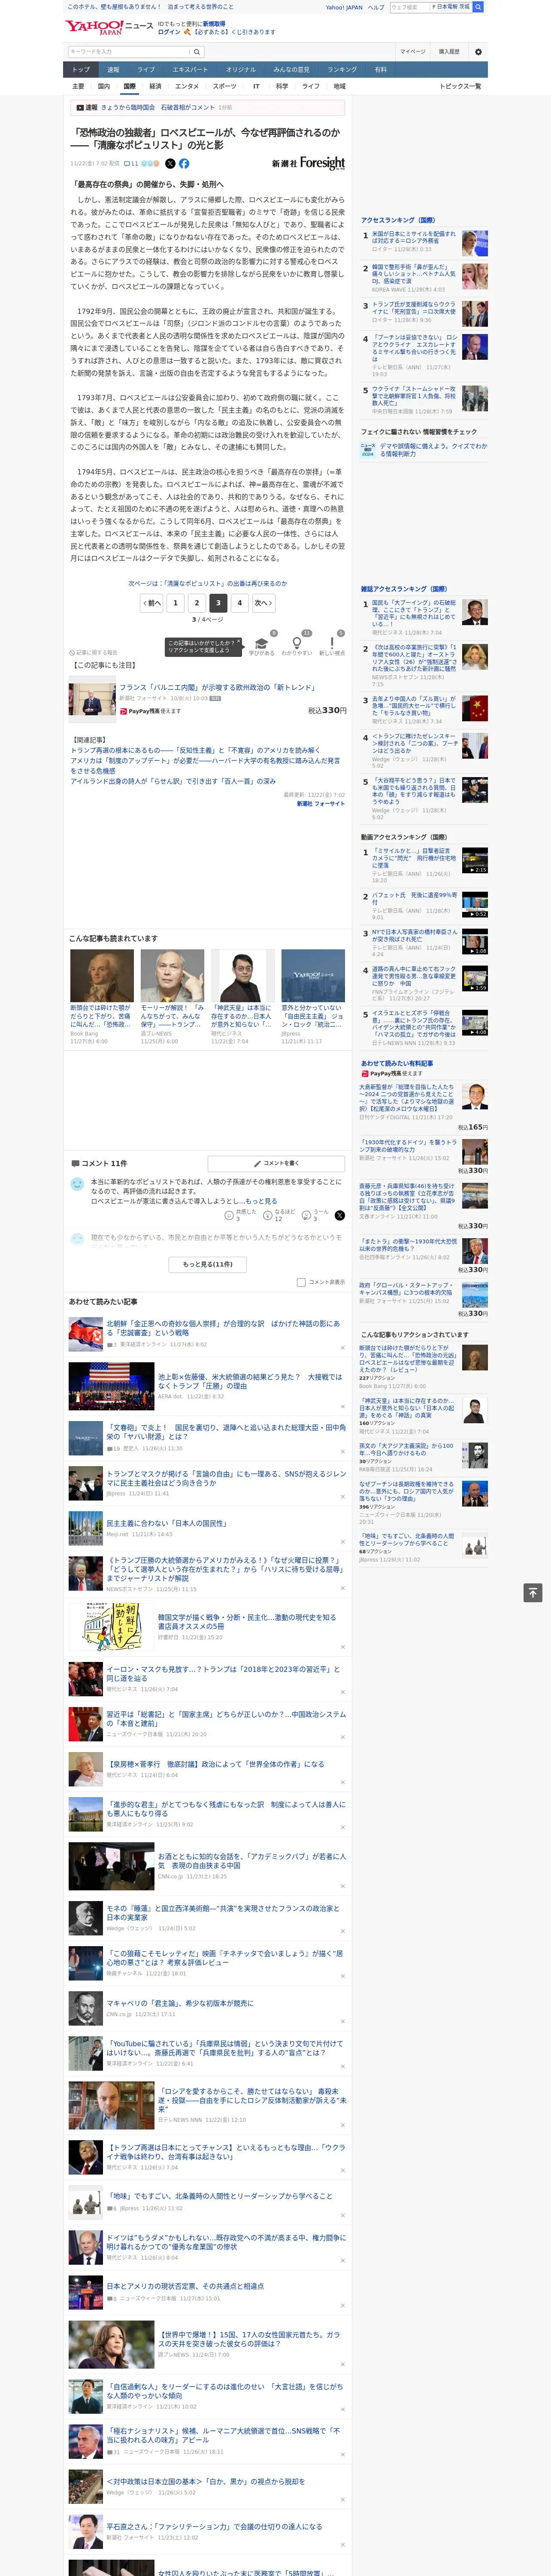Image resolution: width=551 pixels, height=2576 pixels.
Task: Click the first commenter's avatar icon
Action: 77,1184
